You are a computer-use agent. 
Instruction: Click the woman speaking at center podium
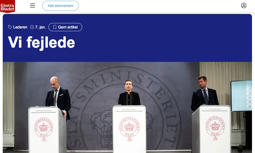(x=129, y=93)
